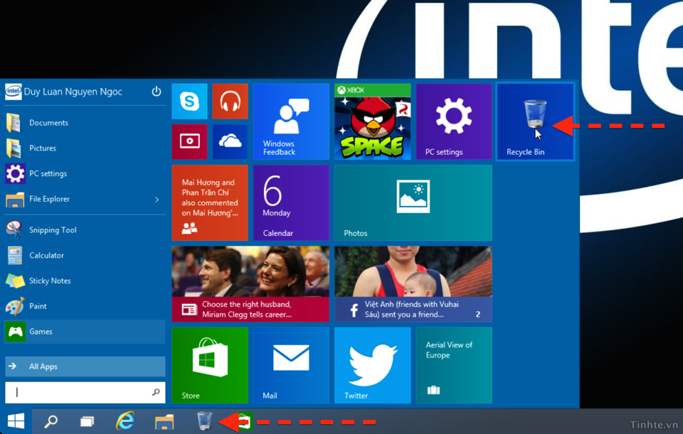
Task: Click the Duy Luan Nguyen Ngoc account name
Action: (73, 92)
